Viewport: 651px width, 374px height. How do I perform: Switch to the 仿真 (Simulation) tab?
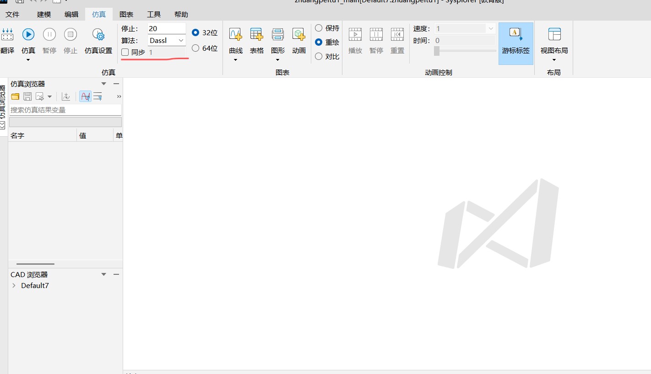click(99, 14)
